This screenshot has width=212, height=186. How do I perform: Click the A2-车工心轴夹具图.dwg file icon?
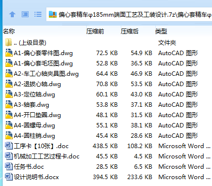[9, 73]
